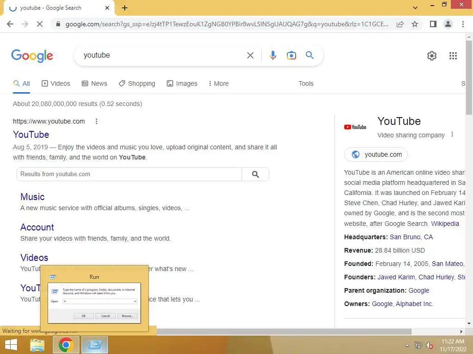Switch to News results tab
The height and width of the screenshot is (354, 473).
tap(94, 84)
